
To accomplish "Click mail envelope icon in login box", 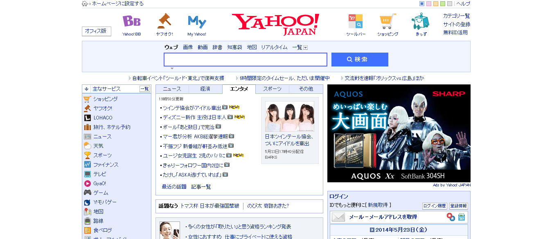I will (x=338, y=217).
